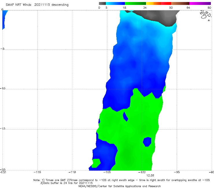The image size is (214, 188).
Task: Click the latitude label '-15'
Action: [x=3, y=128]
